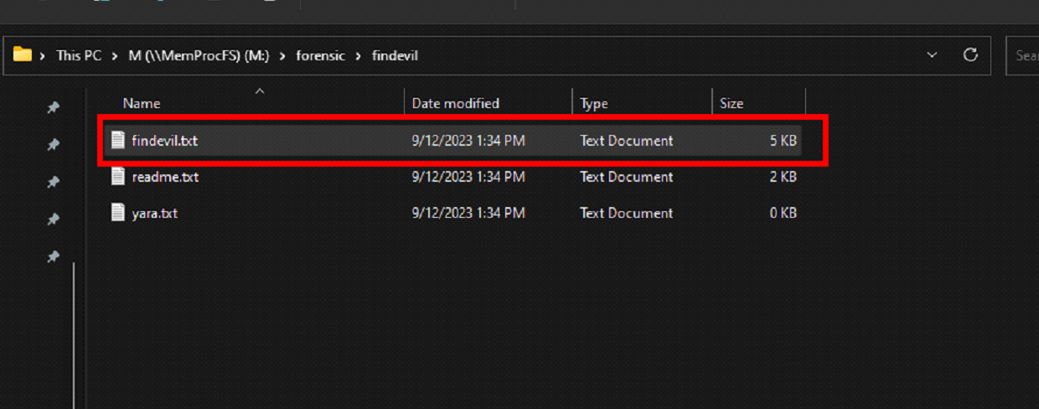Refresh the current folder view
1039x409 pixels.
coord(970,55)
